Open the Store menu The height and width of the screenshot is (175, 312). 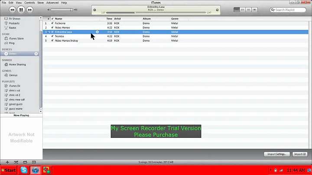point(40,3)
